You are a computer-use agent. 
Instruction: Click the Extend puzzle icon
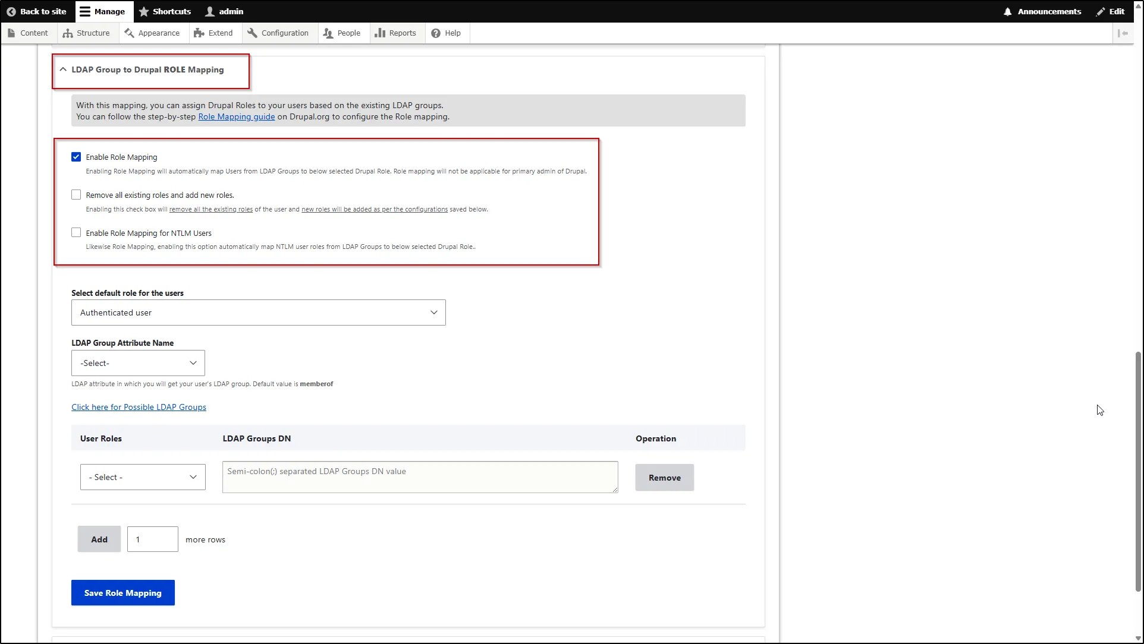click(x=200, y=33)
